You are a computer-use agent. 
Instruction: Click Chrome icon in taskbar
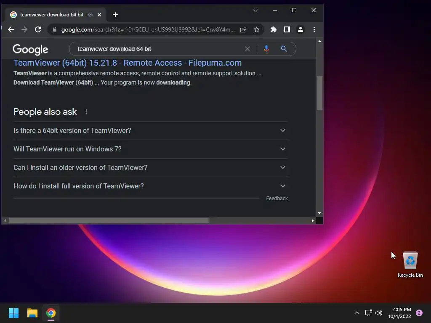click(x=51, y=313)
